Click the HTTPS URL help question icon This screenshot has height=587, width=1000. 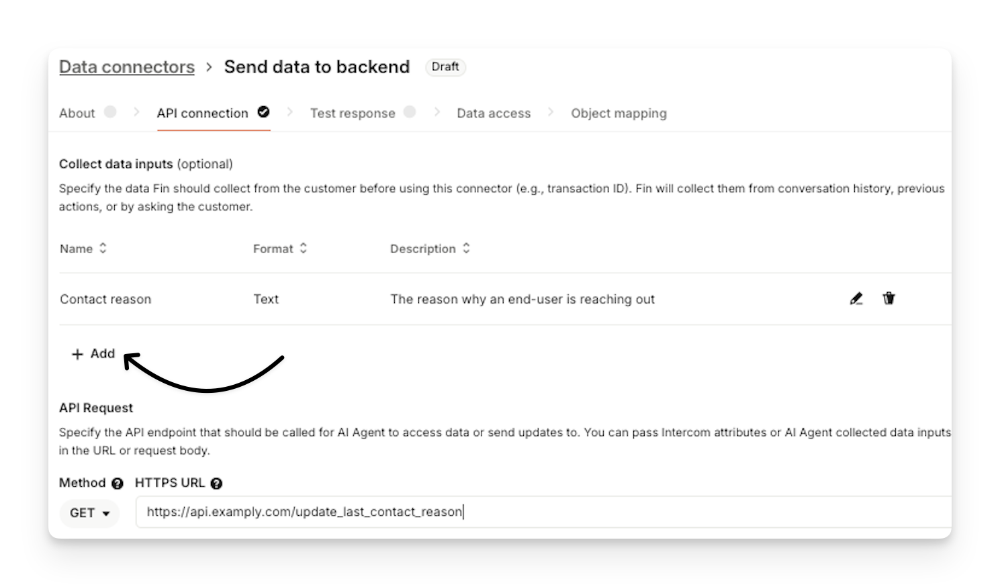pos(216,484)
